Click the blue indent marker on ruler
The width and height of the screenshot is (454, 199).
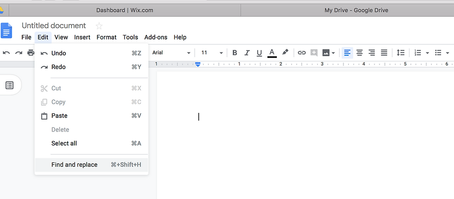pyautogui.click(x=198, y=64)
